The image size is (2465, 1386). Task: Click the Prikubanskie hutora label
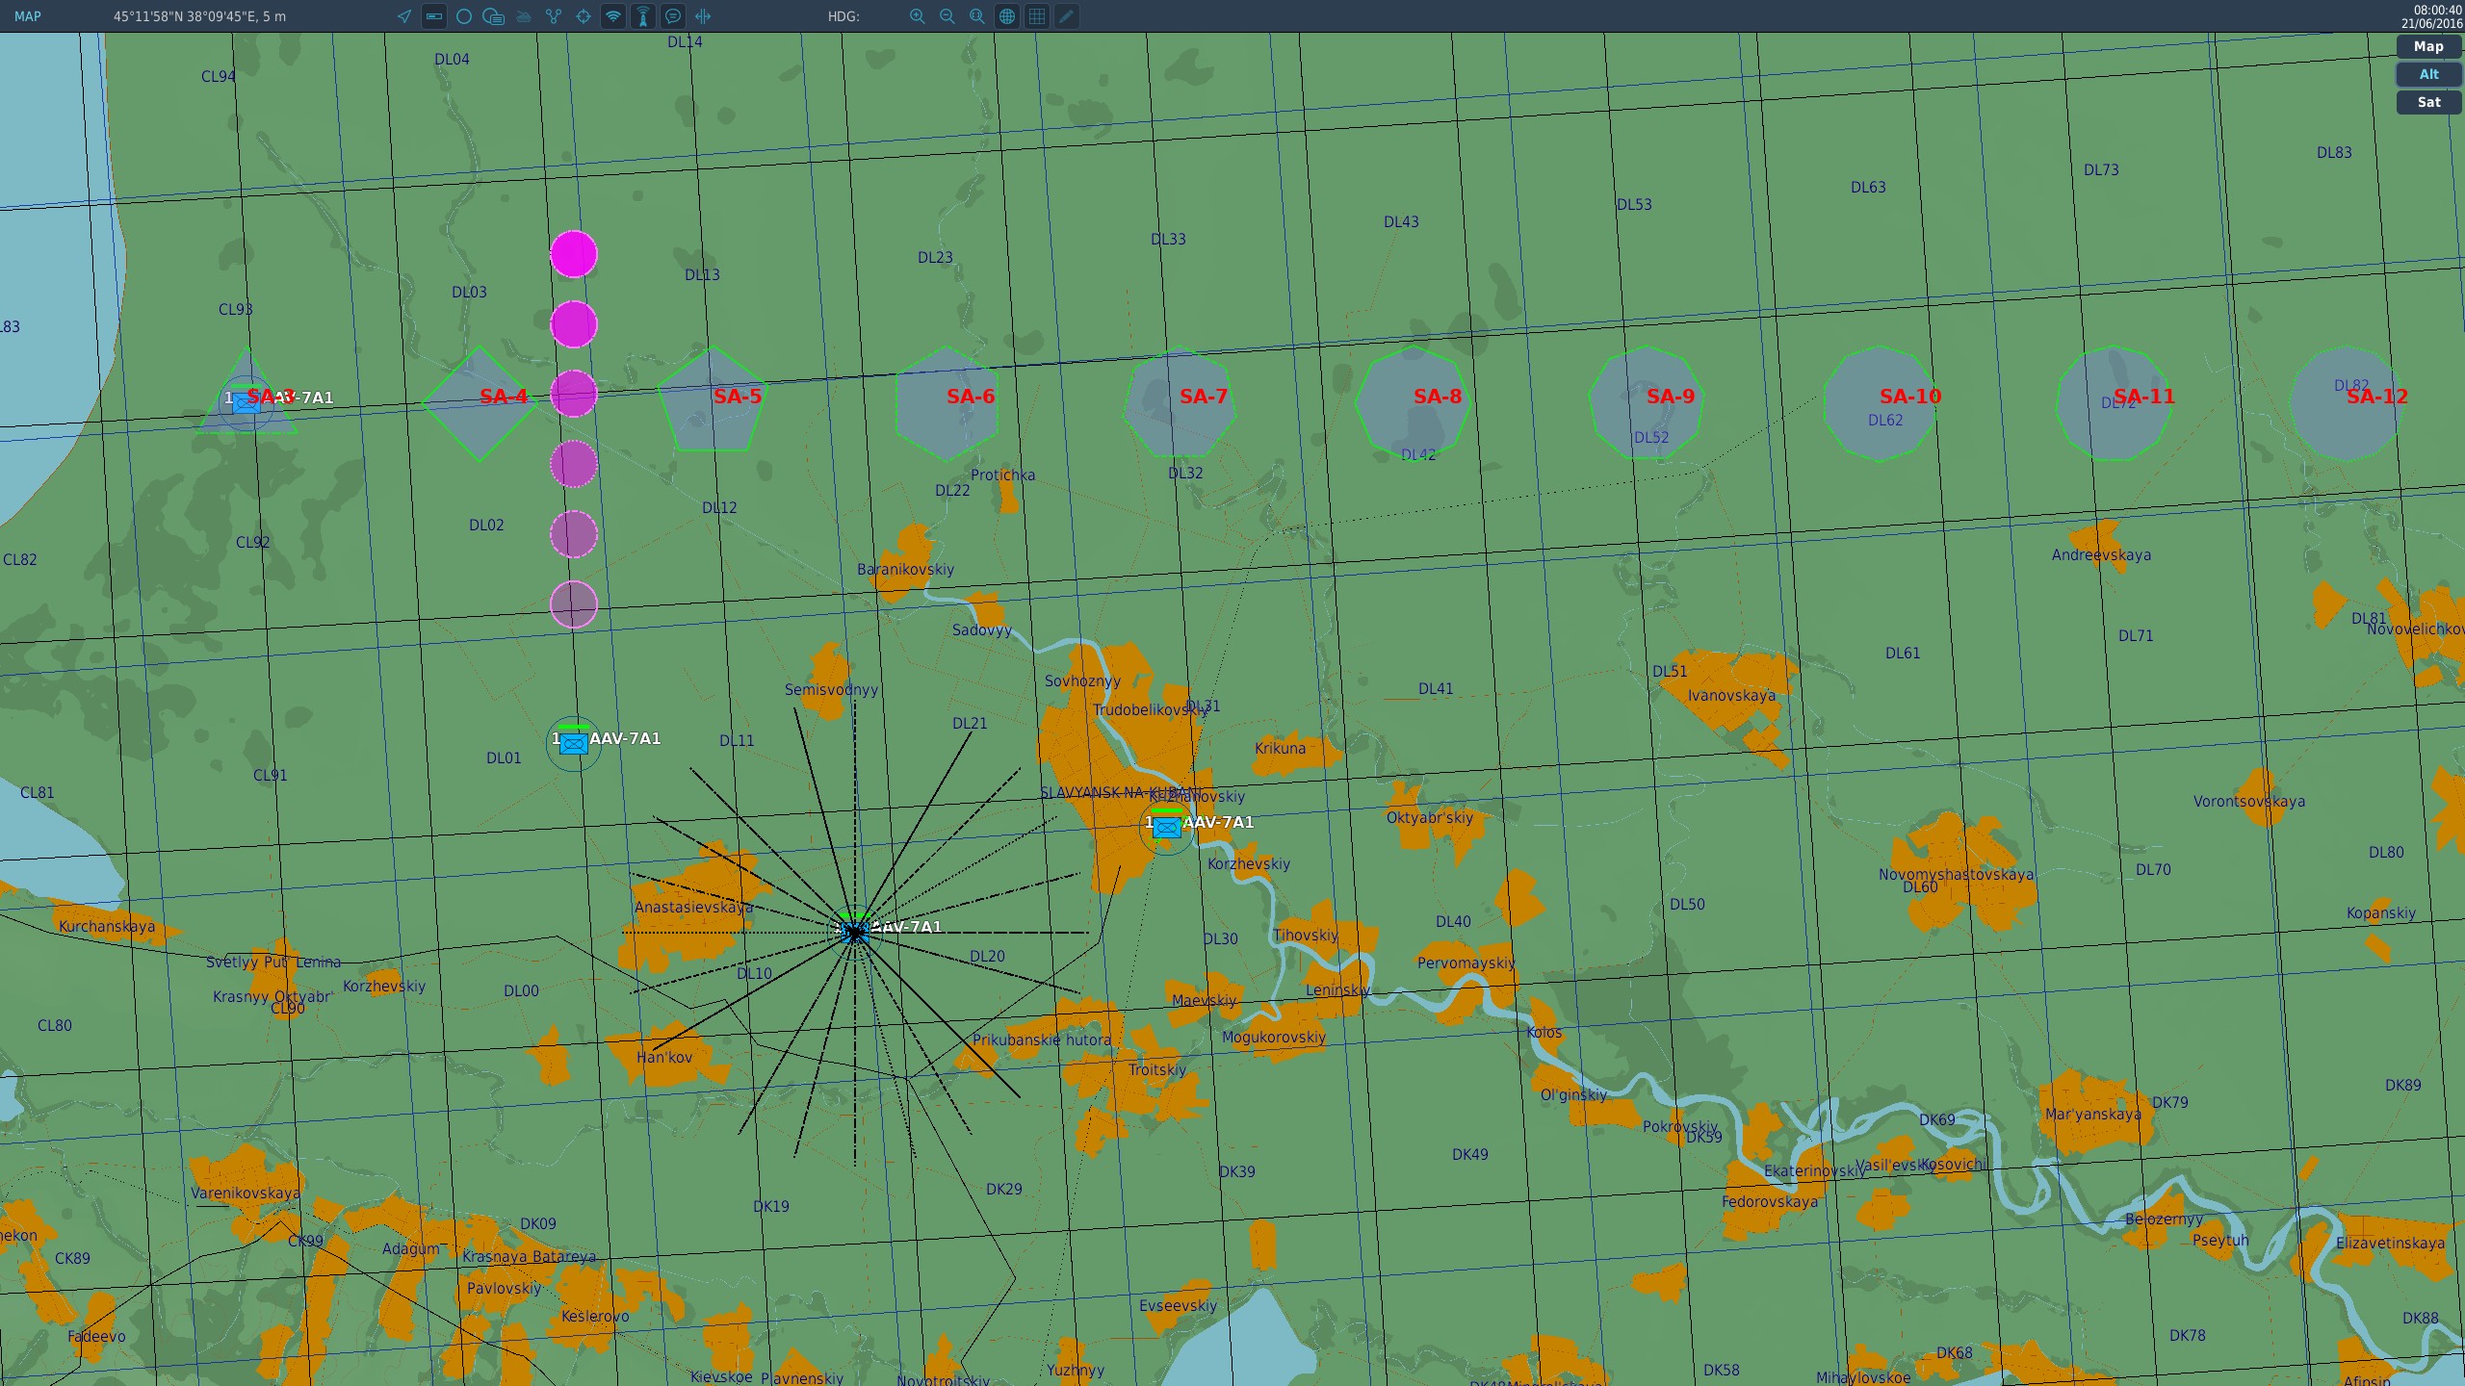[1042, 1039]
